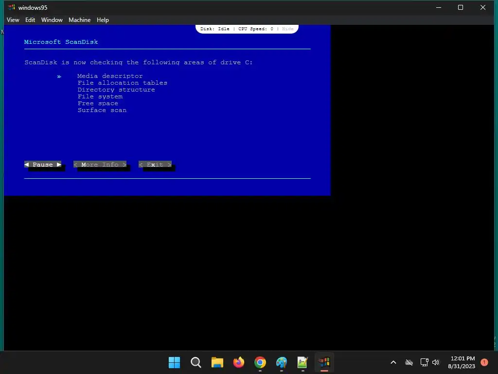This screenshot has height=374, width=498.
Task: Click the File system line
Action: pos(100,96)
